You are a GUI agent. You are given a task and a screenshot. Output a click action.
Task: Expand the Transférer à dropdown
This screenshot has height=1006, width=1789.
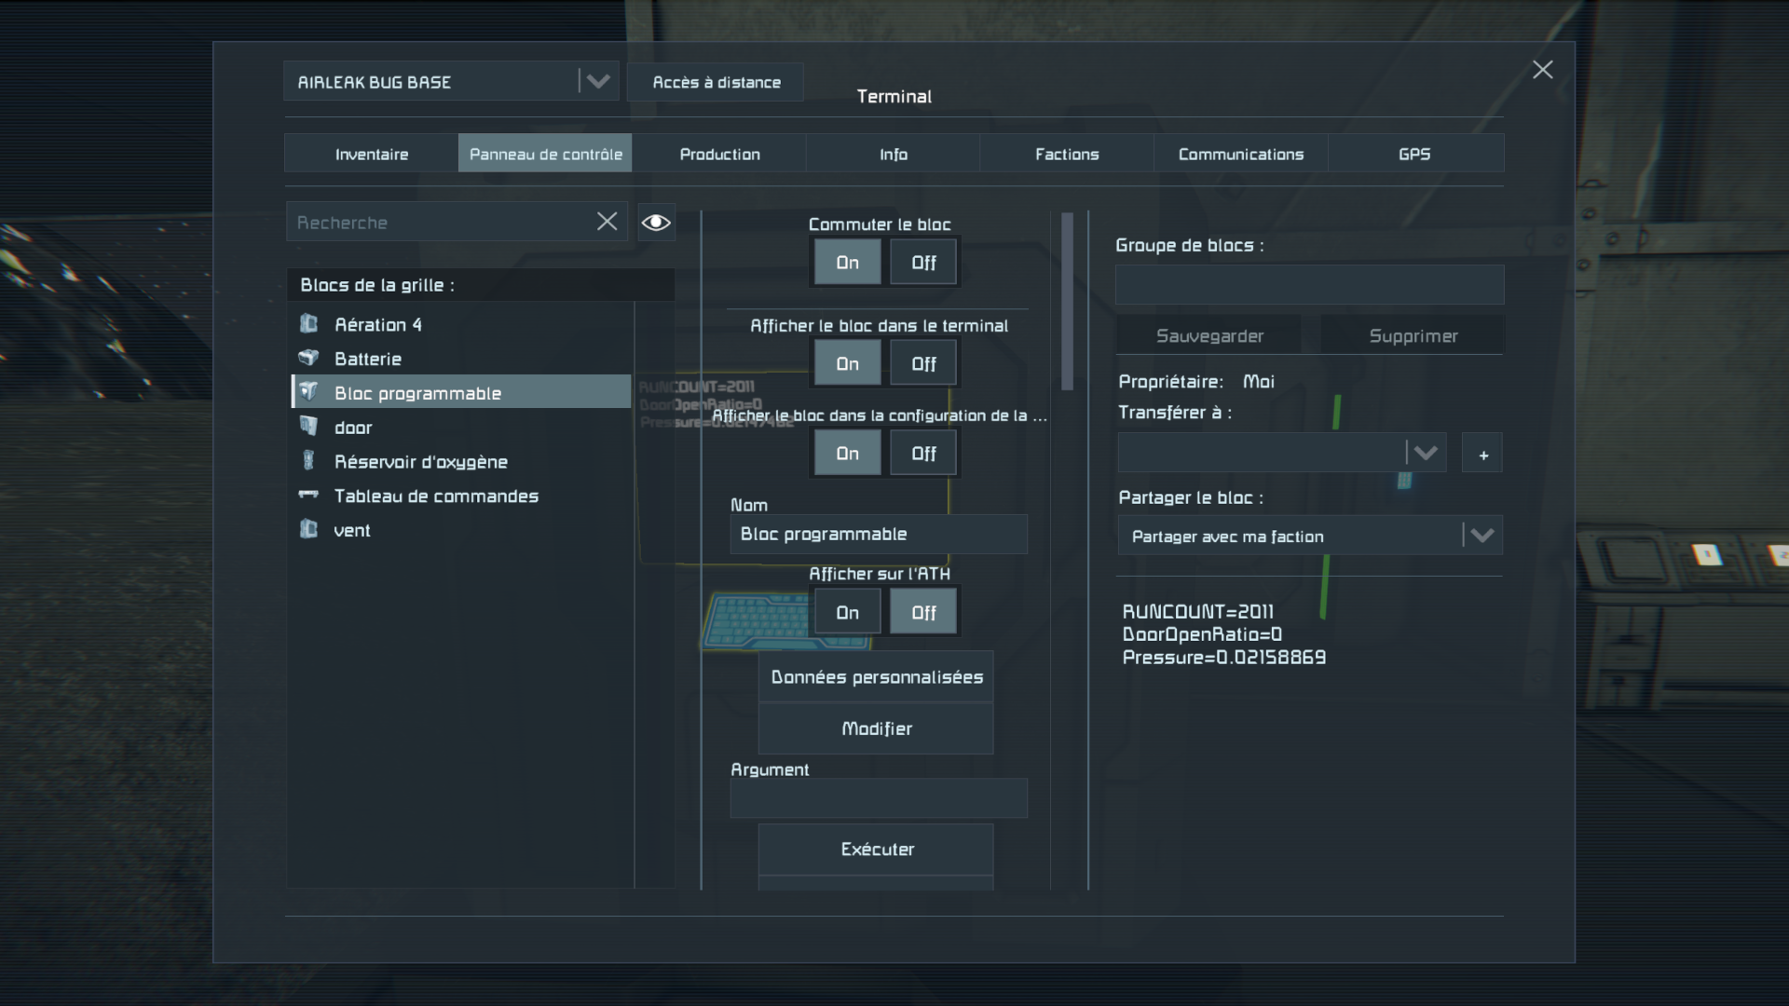[1425, 454]
